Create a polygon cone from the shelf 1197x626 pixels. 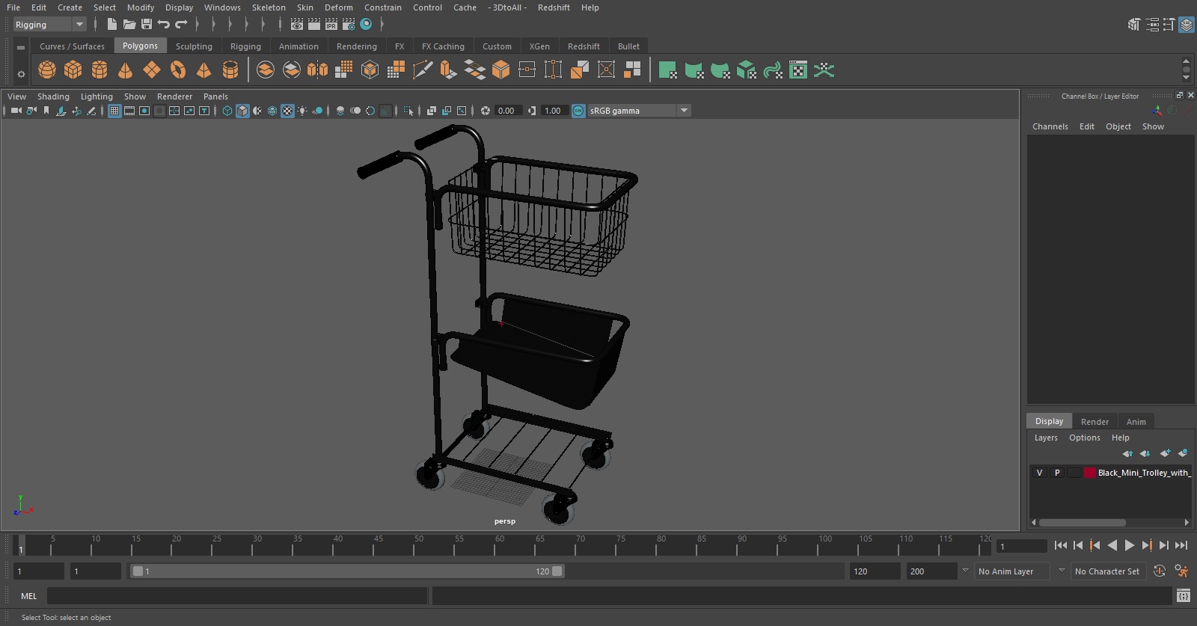click(126, 70)
